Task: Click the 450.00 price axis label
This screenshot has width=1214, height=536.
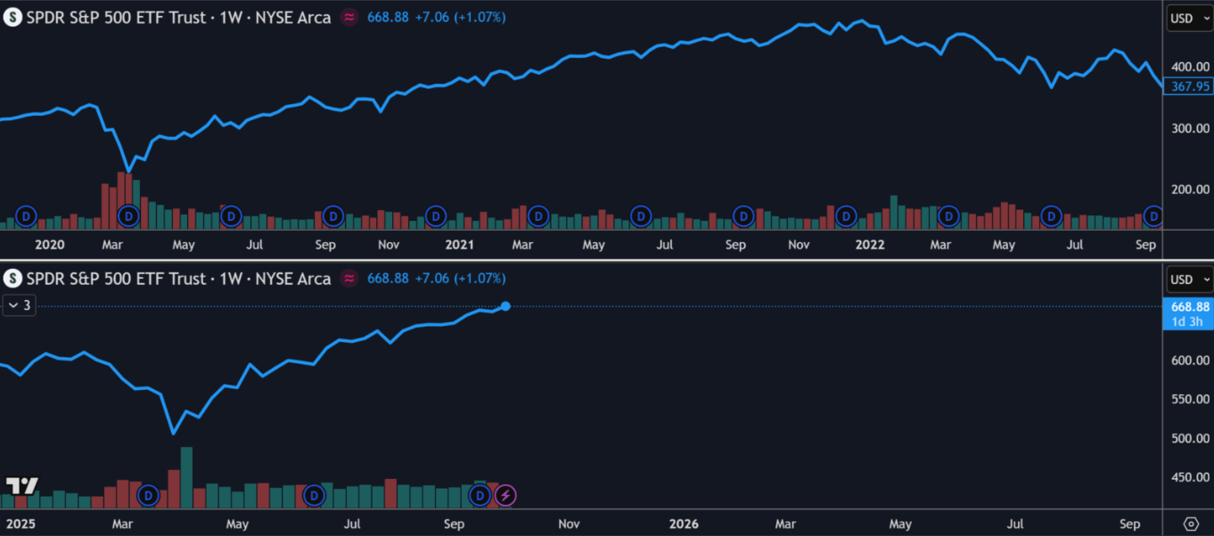Action: pyautogui.click(x=1190, y=478)
